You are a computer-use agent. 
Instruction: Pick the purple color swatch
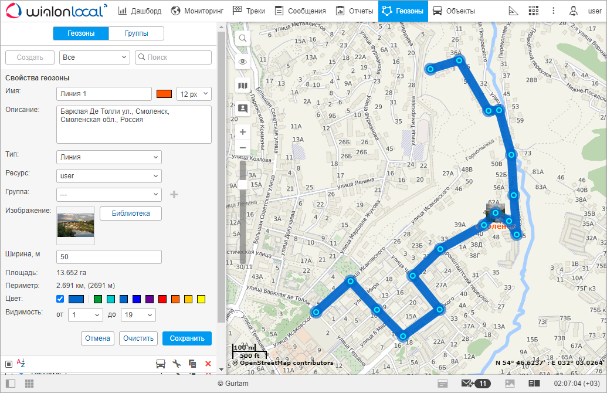(x=150, y=299)
